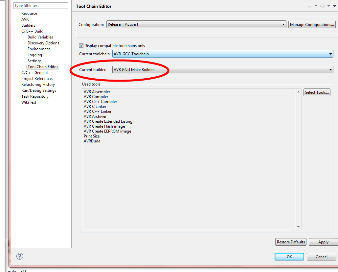
Task: Select AVR Create Extended Listing entry
Action: tap(108, 121)
